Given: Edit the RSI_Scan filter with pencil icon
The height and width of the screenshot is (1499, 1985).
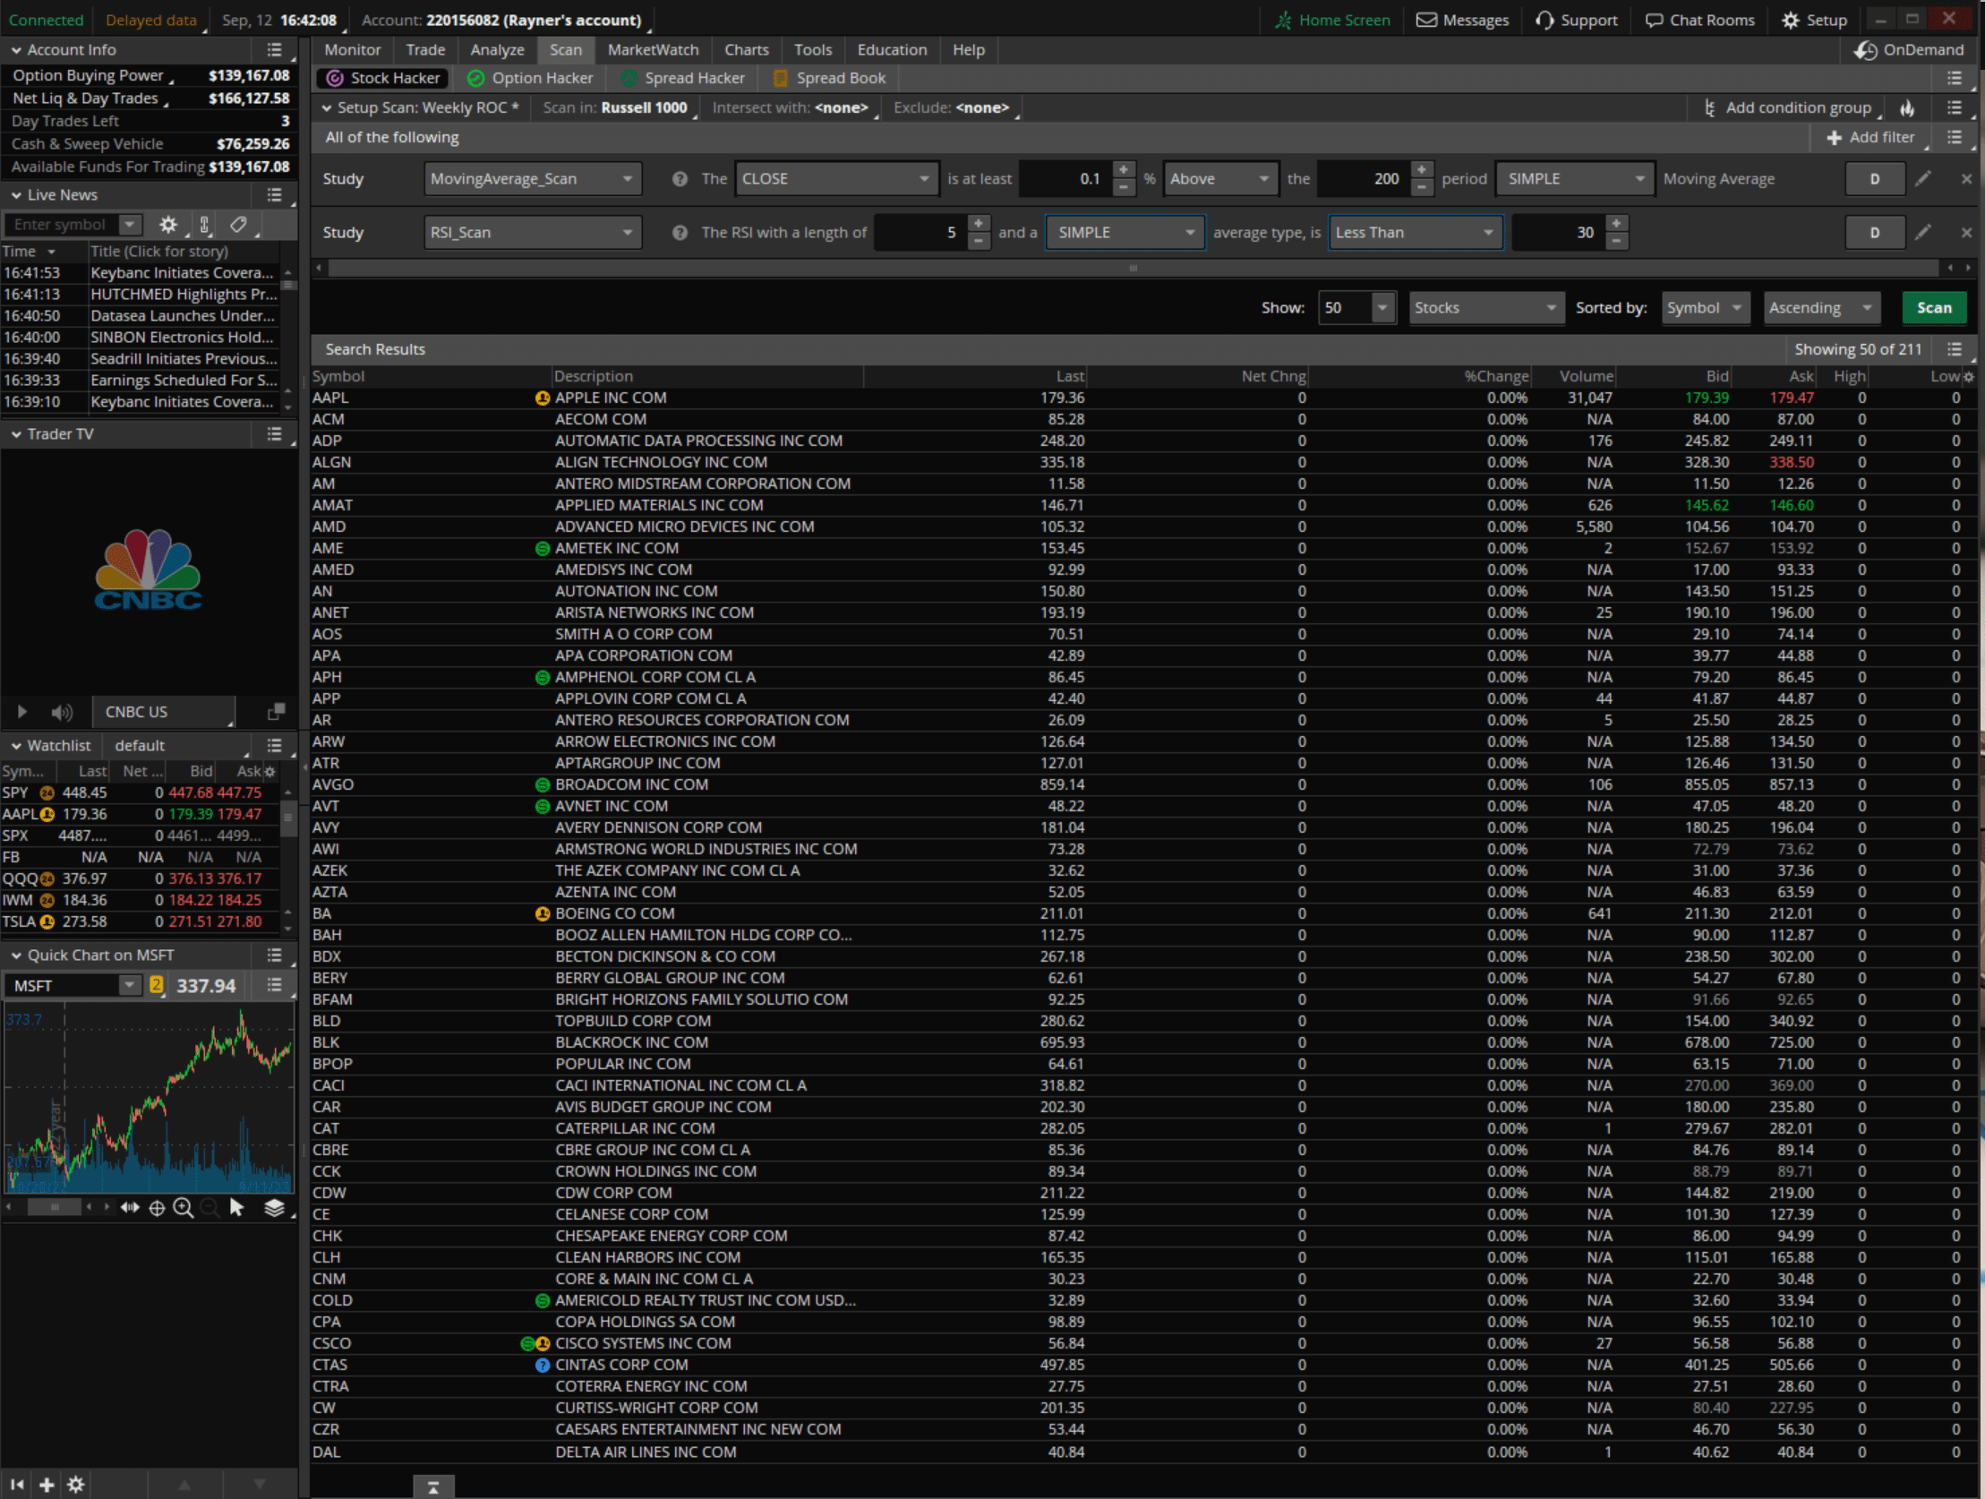Looking at the screenshot, I should point(1922,233).
